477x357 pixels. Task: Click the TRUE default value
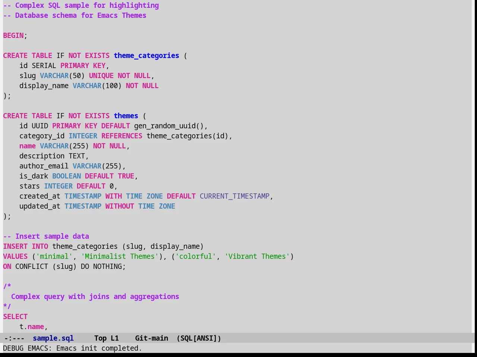126,176
